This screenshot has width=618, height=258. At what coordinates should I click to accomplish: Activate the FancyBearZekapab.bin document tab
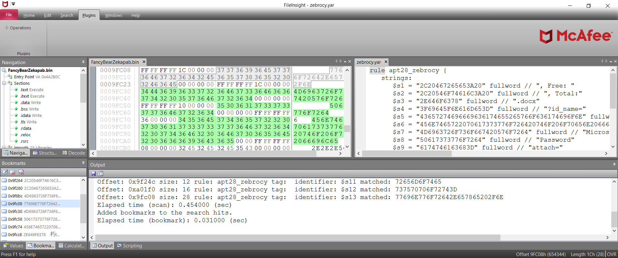[x=115, y=62]
